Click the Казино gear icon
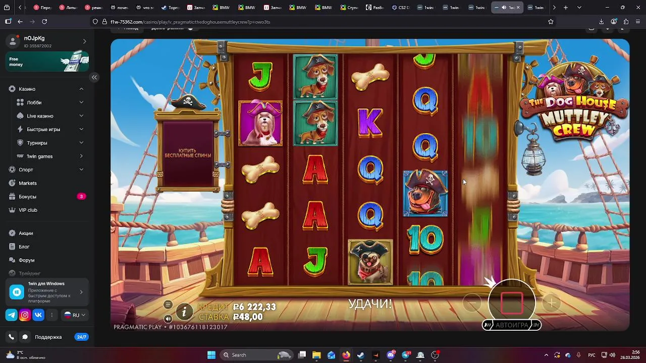646x363 pixels. point(12,89)
